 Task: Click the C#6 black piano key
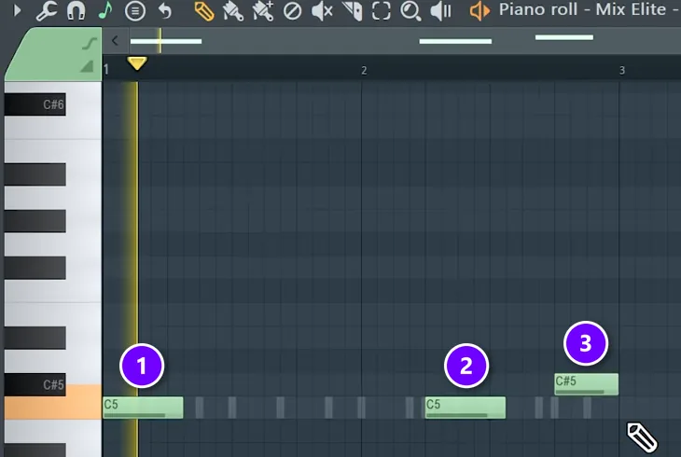[x=35, y=104]
